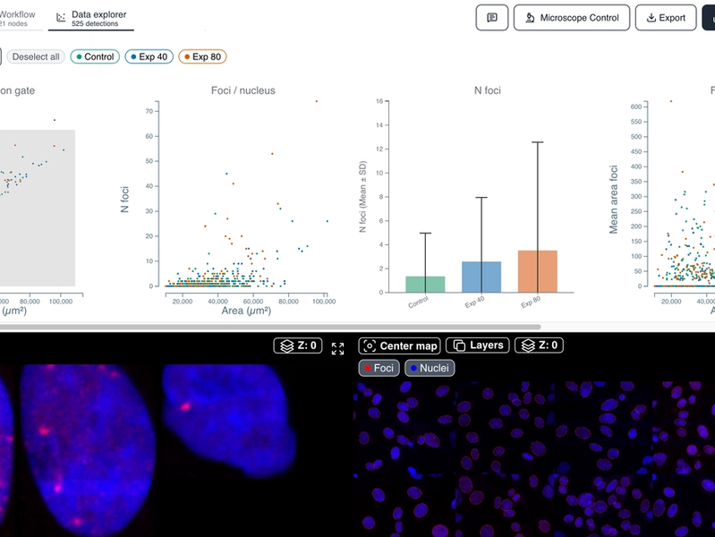The height and width of the screenshot is (537, 715).
Task: Click the 'Area (µm²)' axis label of Foci / nucleus
Action: coord(246,311)
